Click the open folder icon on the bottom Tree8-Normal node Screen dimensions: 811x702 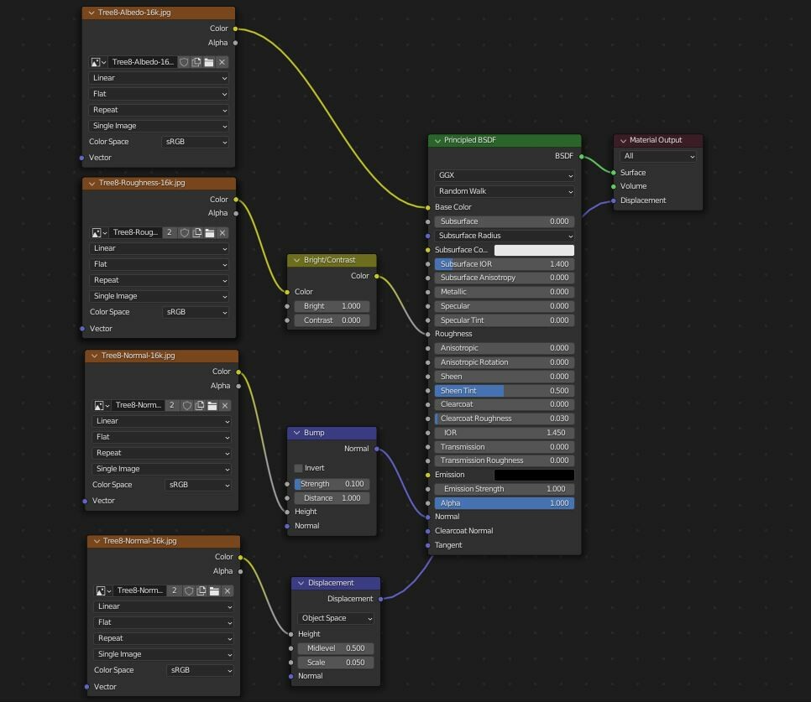pyautogui.click(x=214, y=590)
